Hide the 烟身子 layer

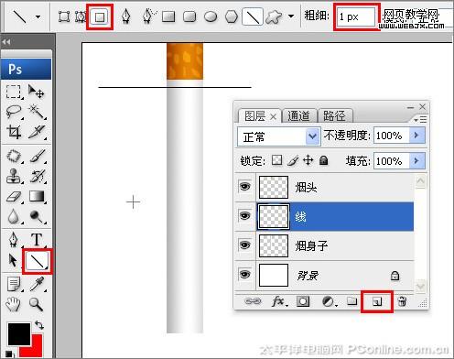245,245
